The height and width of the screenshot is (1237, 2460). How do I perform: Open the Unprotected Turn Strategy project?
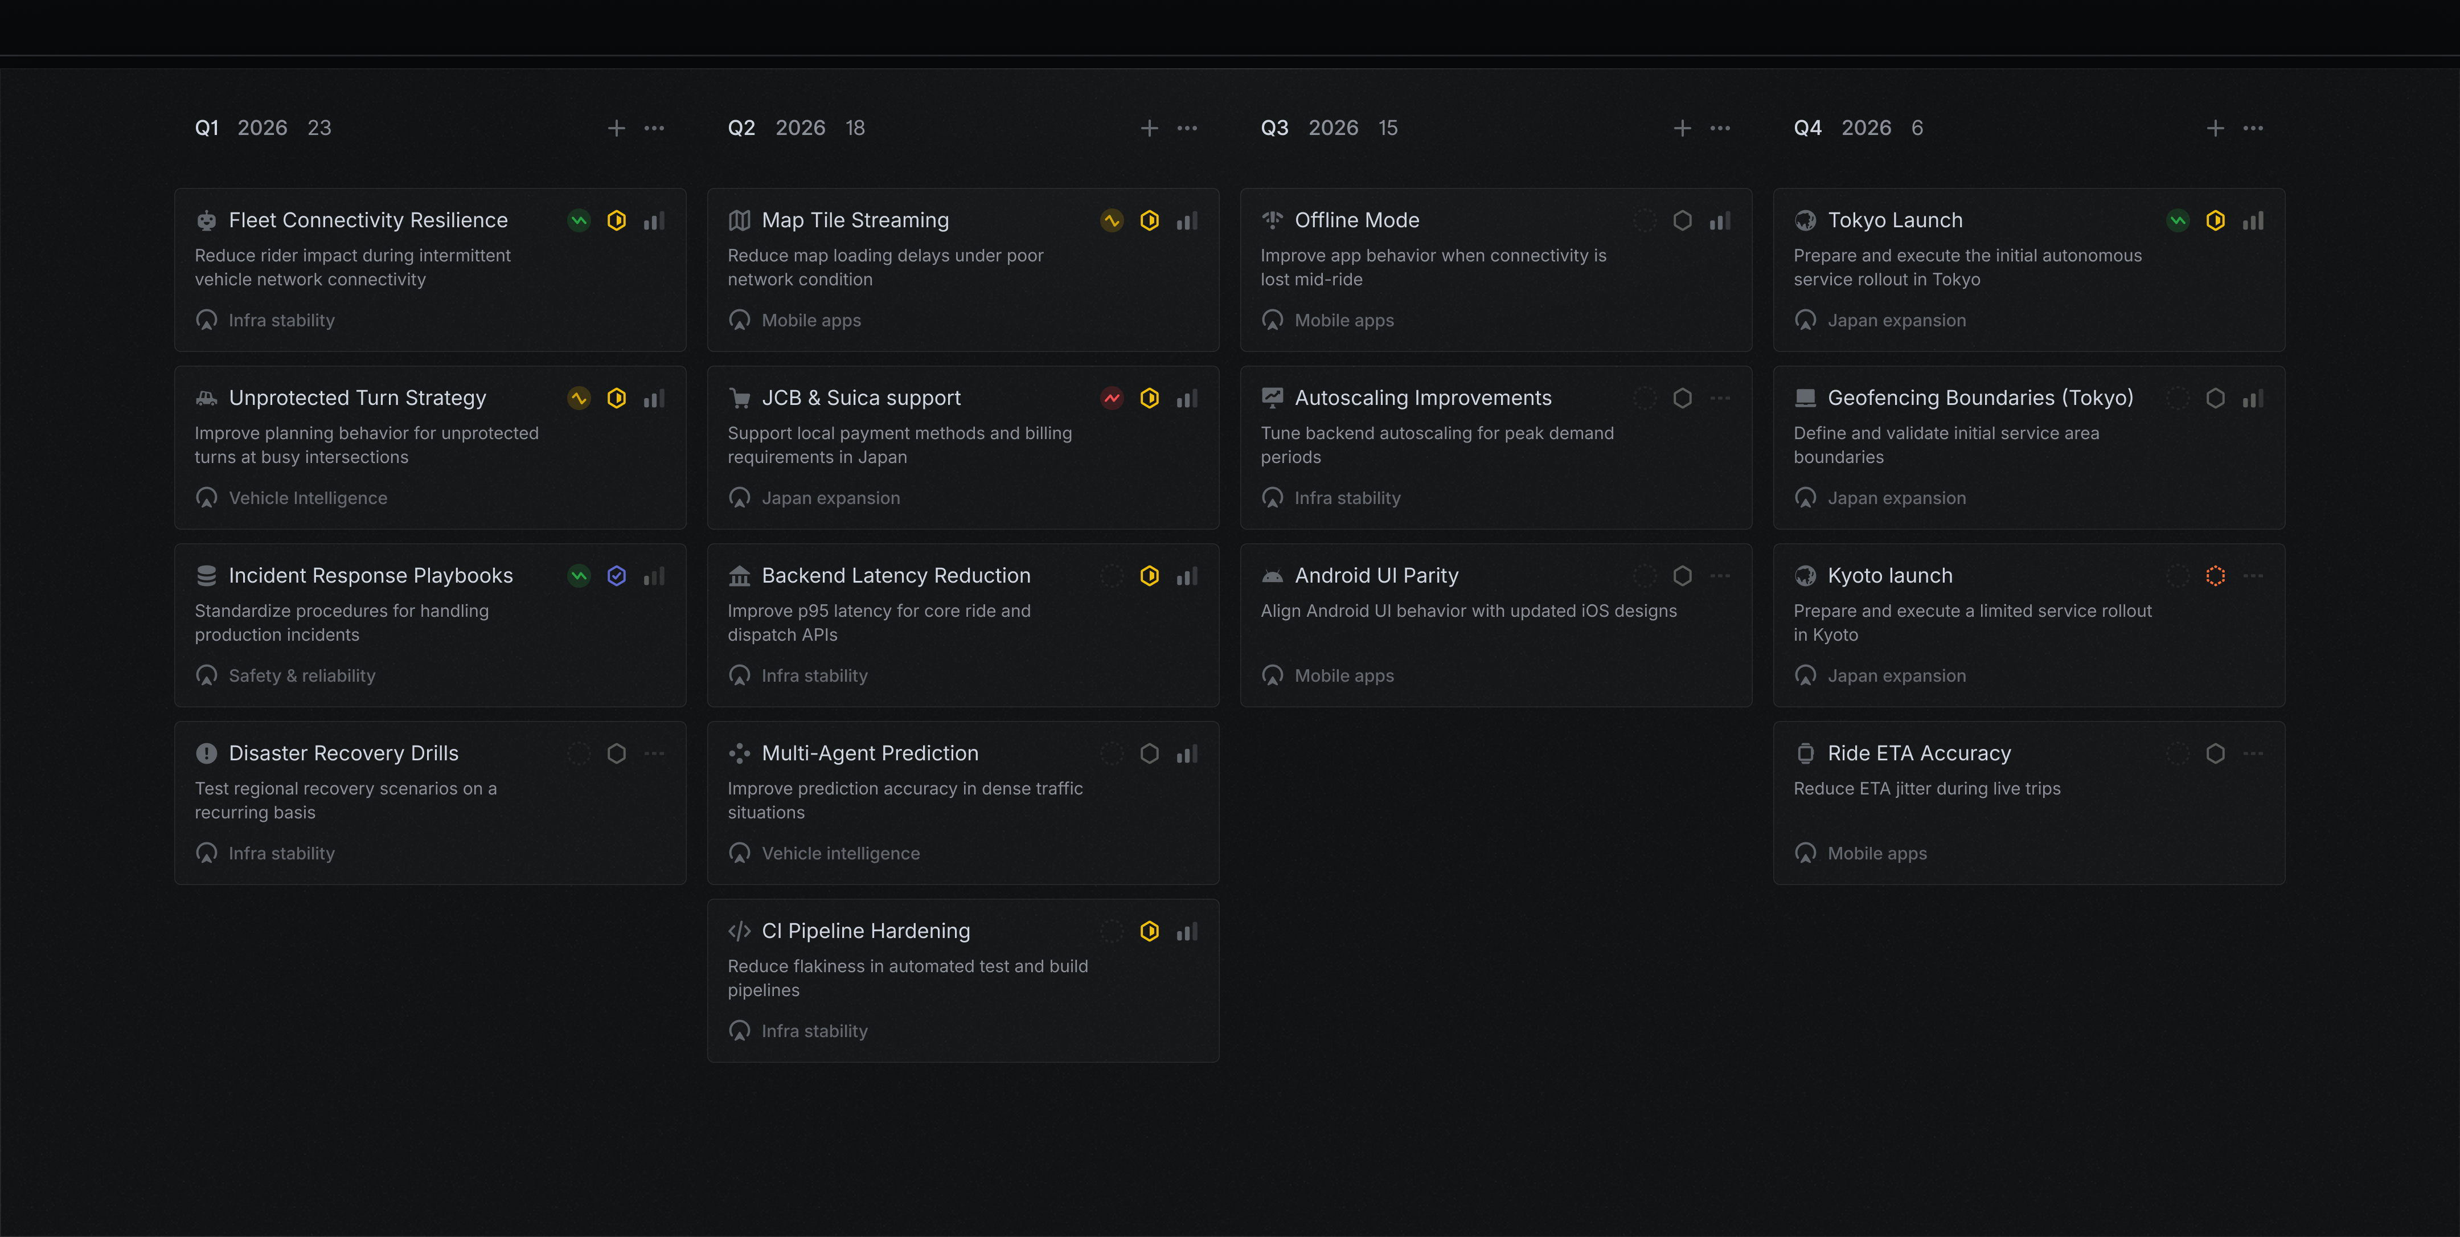[x=357, y=398]
